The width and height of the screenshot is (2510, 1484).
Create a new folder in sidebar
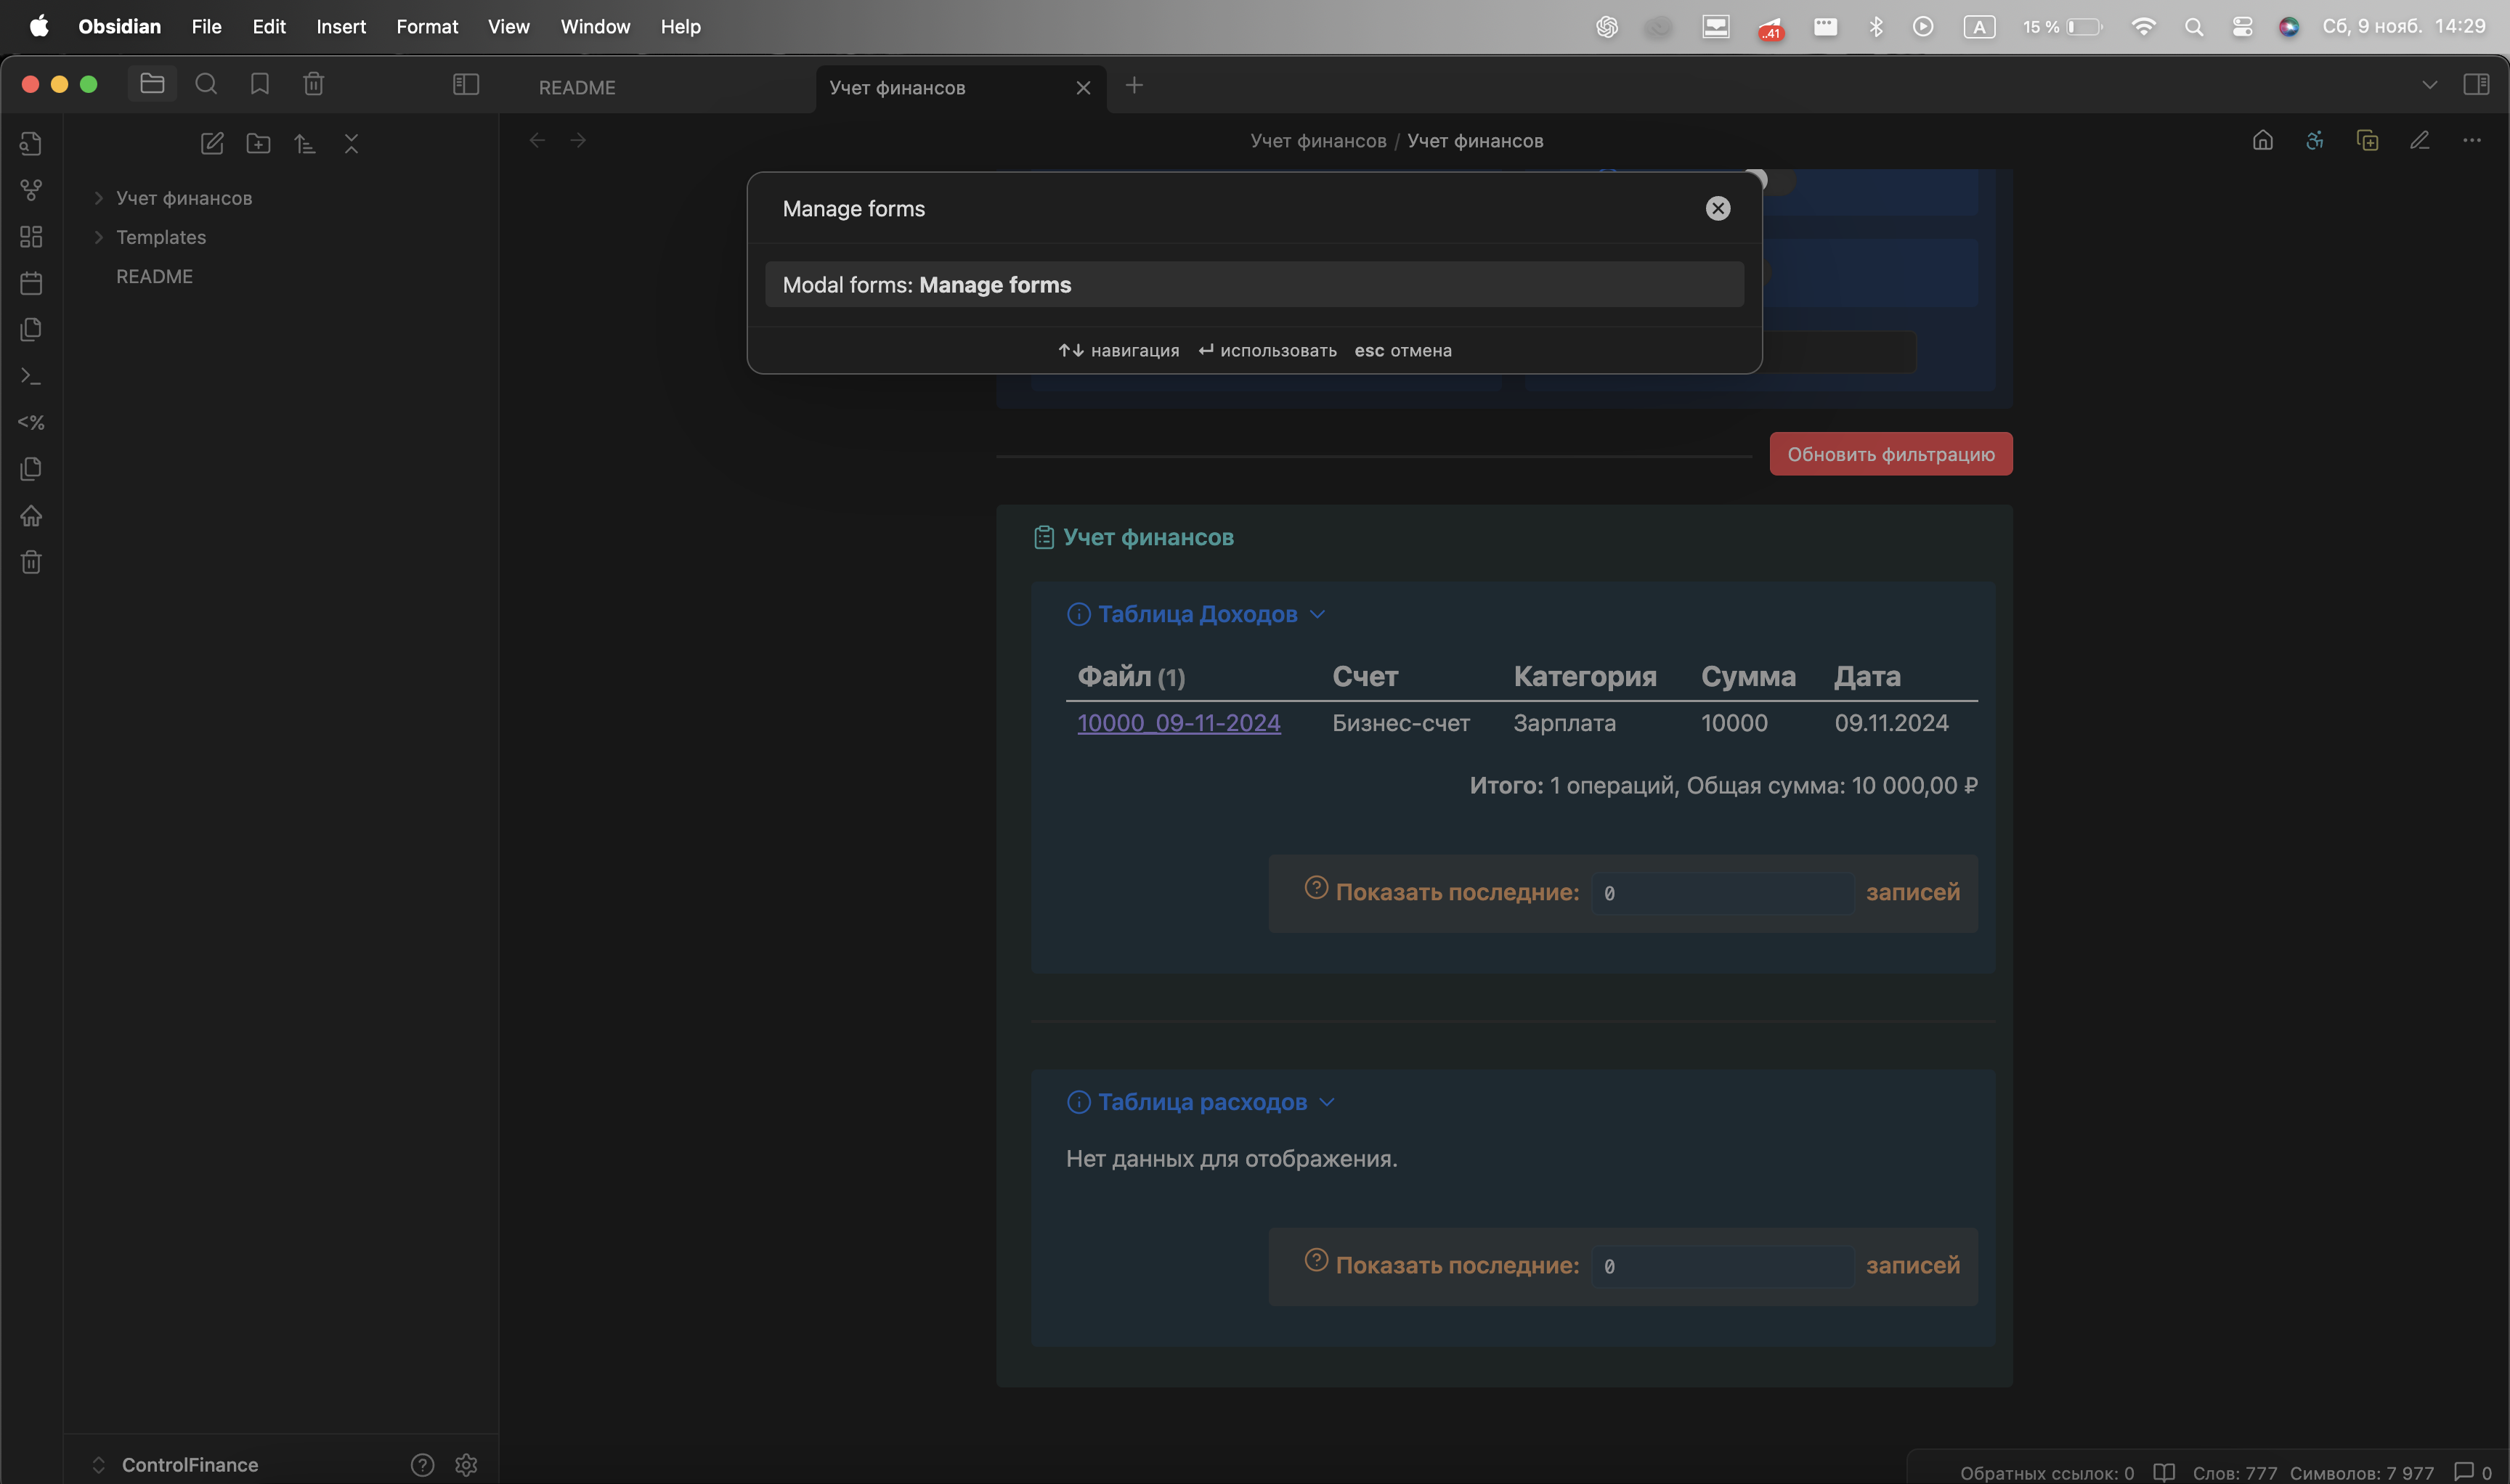(x=258, y=143)
